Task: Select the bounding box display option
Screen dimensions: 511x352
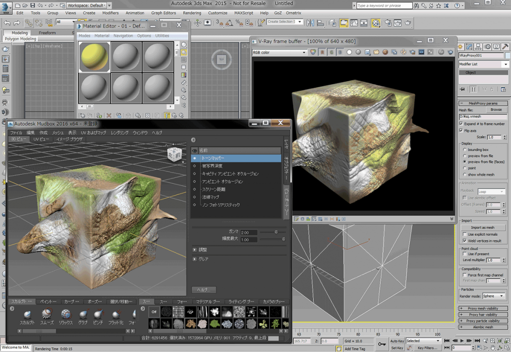Action: point(465,150)
